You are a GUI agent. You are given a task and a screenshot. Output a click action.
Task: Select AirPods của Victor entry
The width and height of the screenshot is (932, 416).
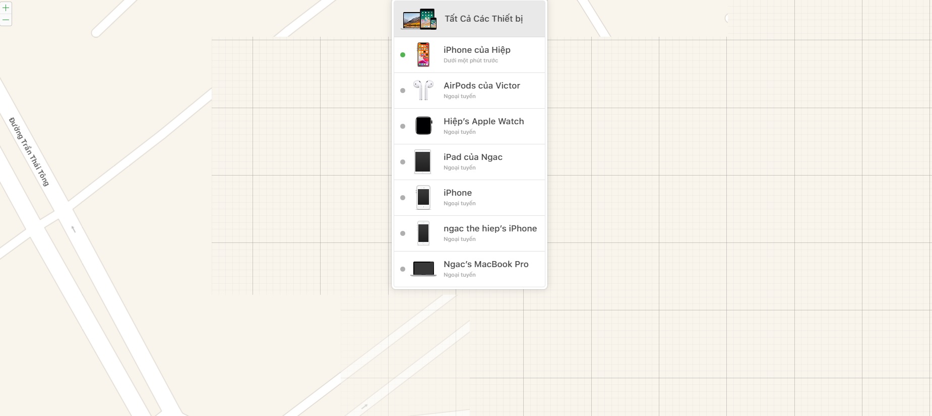pyautogui.click(x=470, y=91)
